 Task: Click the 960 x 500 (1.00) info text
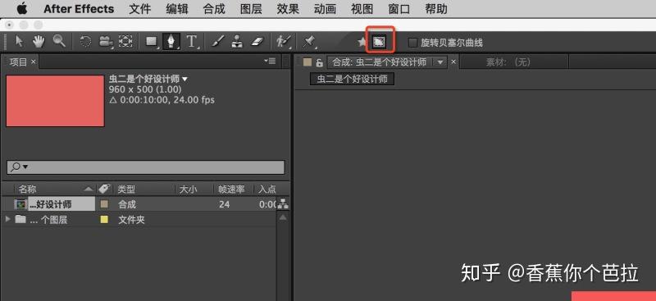point(145,89)
